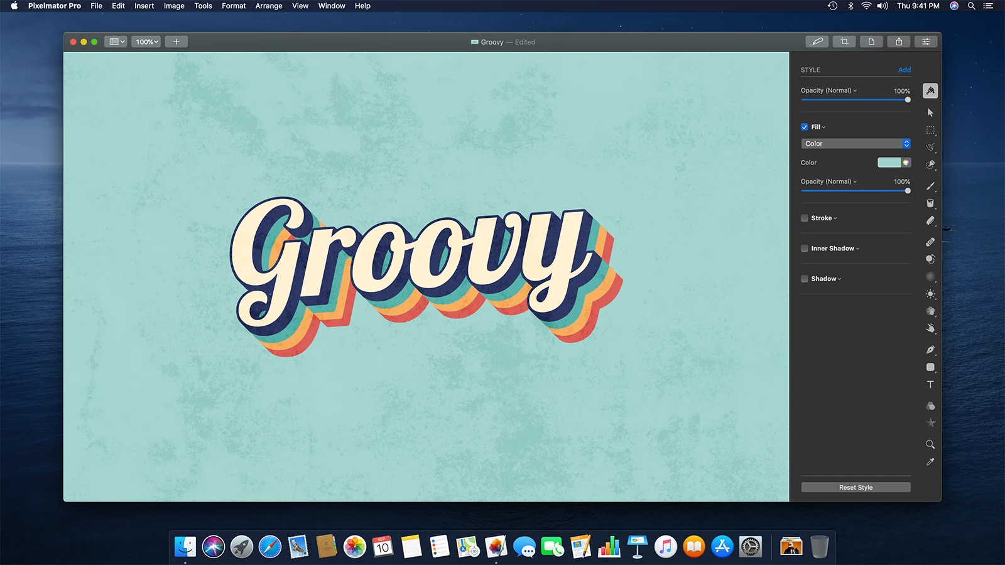Select the Arrange arrow tool
Screen dimensions: 1005x565
click(x=930, y=112)
